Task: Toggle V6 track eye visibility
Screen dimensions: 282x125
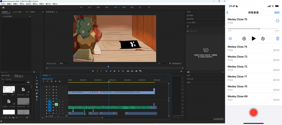Action: point(56,93)
